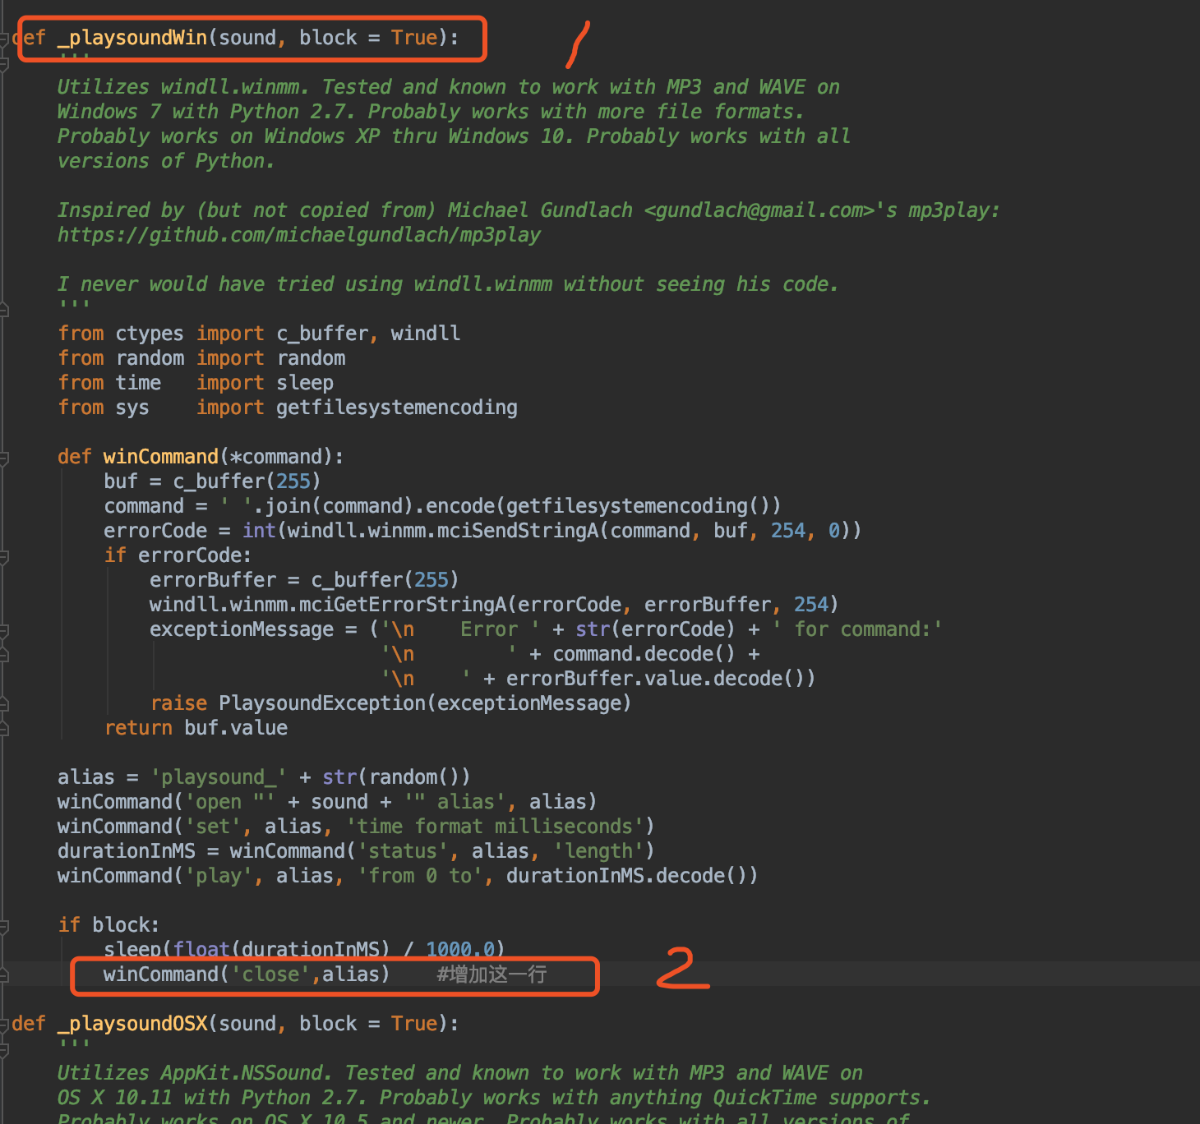Click the orange box around def _playsoundWin

pyautogui.click(x=252, y=38)
